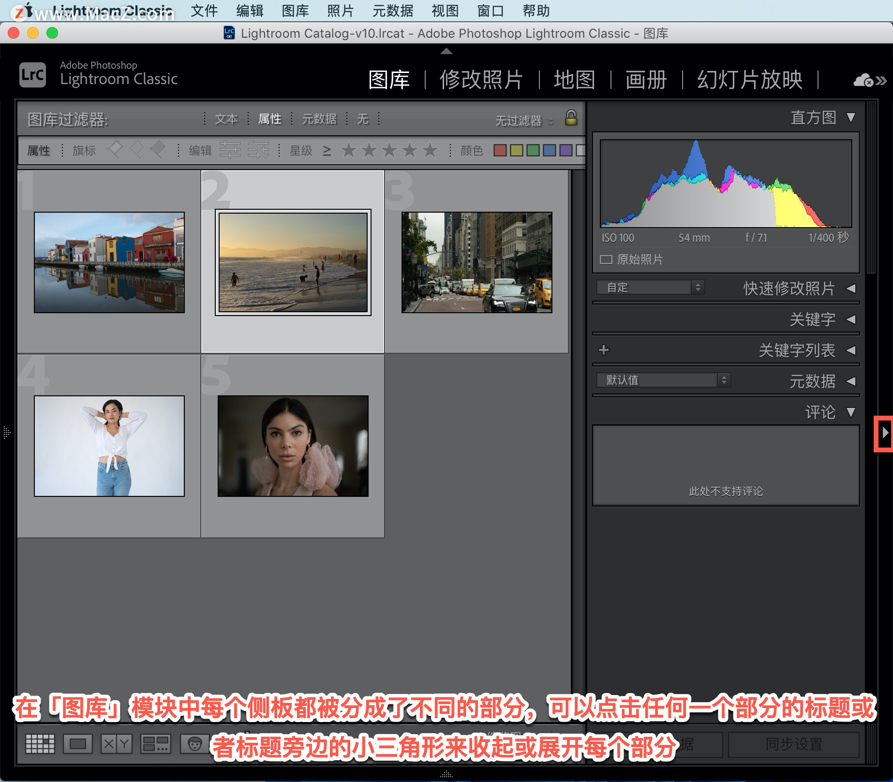Click the second star in rating filter
This screenshot has width=893, height=782.
pyautogui.click(x=369, y=150)
